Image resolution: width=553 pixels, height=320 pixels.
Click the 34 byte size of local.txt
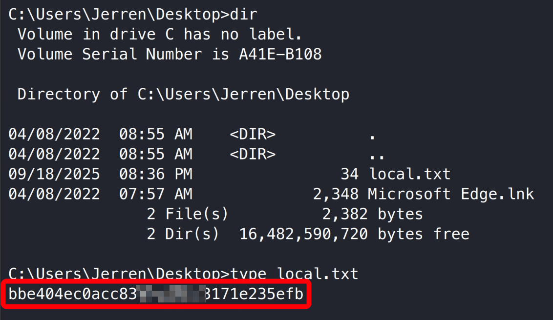pos(349,173)
